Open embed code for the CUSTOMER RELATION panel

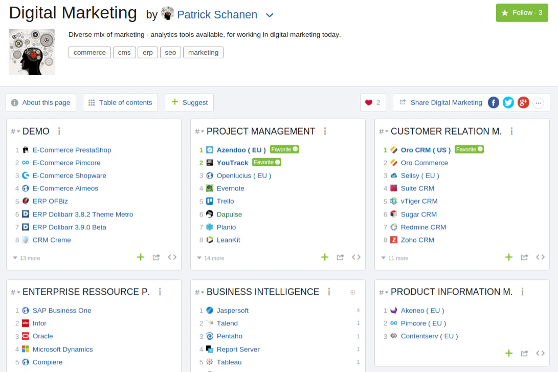click(540, 257)
